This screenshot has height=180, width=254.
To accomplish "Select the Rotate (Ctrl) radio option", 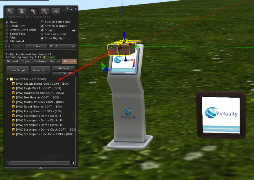I will click(x=7, y=26).
